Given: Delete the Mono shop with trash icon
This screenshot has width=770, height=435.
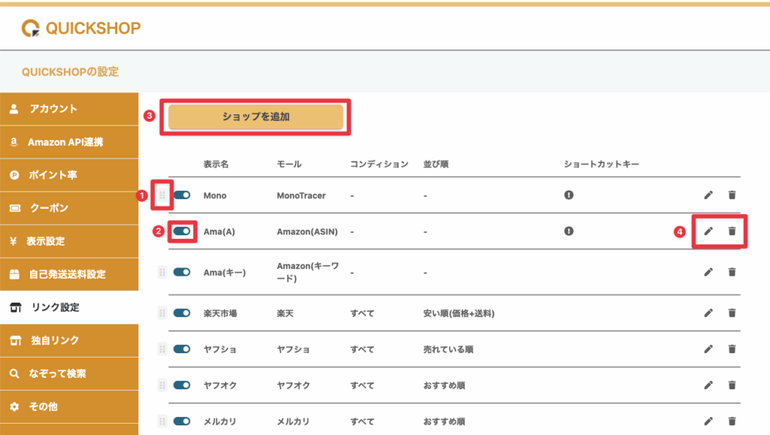Looking at the screenshot, I should [732, 195].
